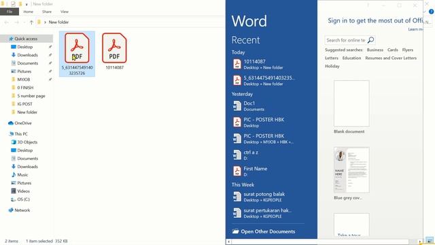The image size is (435, 245).
Task: Open Pictures under Quick access
Action: (24, 71)
